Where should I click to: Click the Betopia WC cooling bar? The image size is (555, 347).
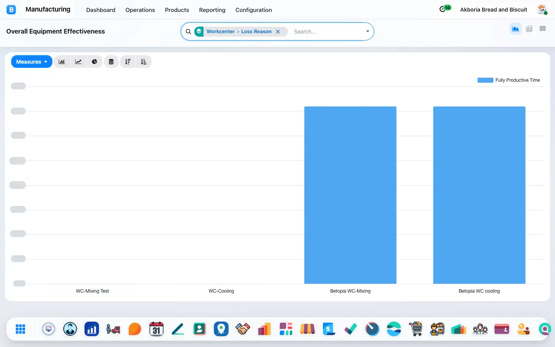click(x=479, y=195)
